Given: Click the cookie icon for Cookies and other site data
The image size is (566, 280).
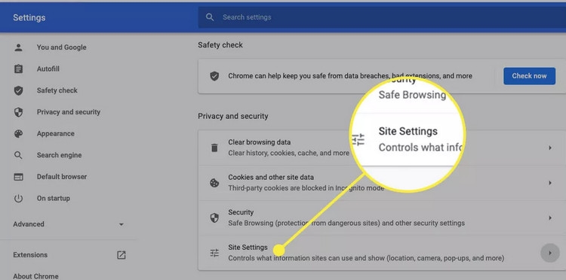Looking at the screenshot, I should [x=214, y=183].
